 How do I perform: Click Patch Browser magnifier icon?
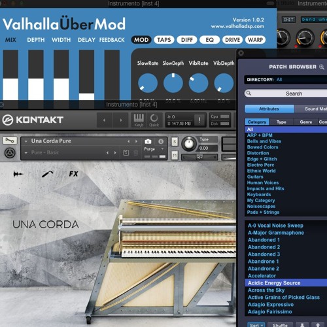322,67
